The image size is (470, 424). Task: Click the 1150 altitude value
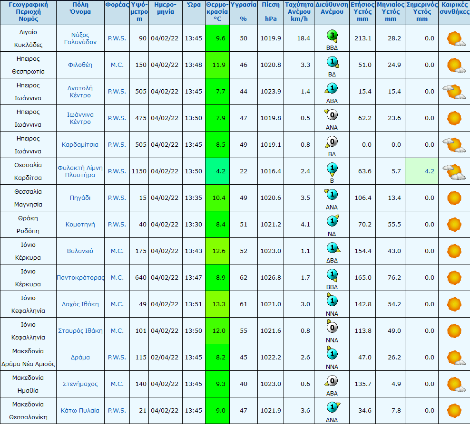pyautogui.click(x=139, y=171)
